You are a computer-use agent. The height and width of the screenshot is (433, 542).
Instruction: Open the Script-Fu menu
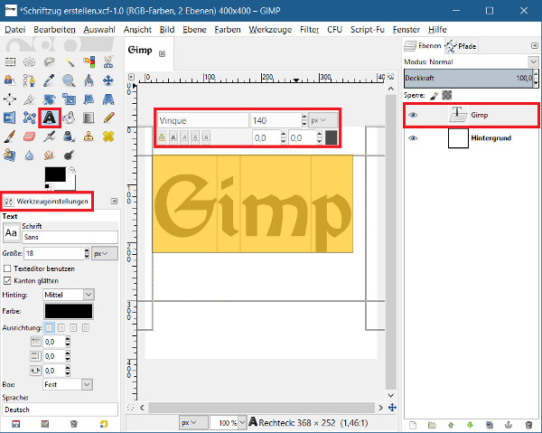tap(367, 30)
